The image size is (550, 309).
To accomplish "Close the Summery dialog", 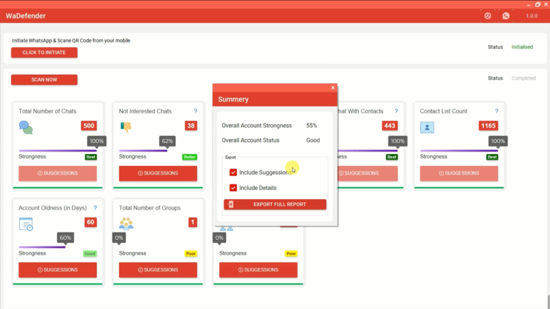I will coord(333,88).
